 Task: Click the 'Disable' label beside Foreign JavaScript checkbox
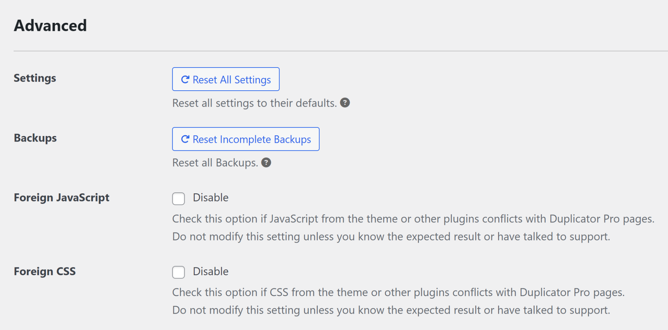coord(210,197)
